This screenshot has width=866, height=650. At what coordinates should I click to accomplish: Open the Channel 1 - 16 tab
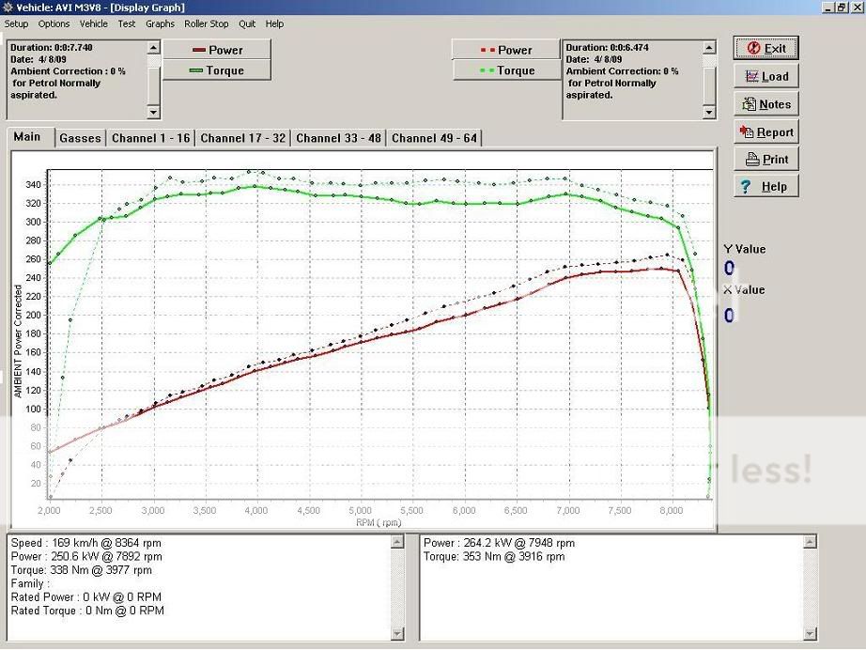click(151, 138)
